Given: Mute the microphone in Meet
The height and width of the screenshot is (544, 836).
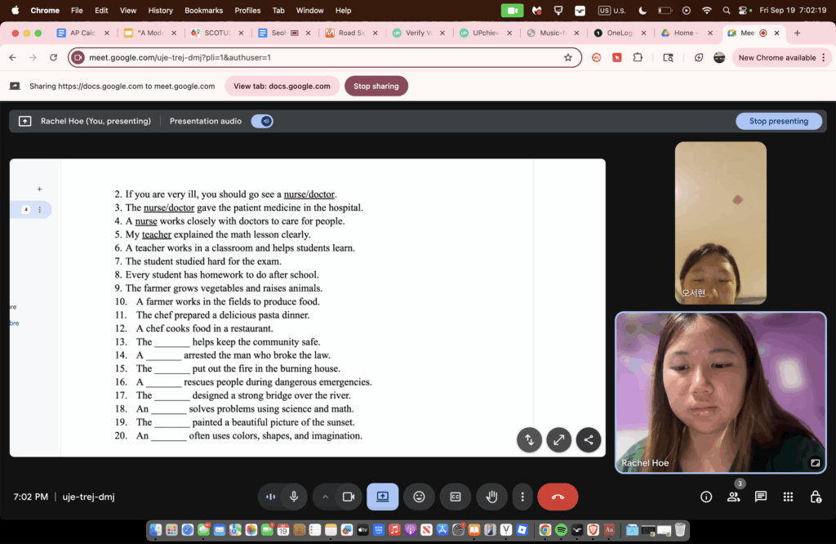Looking at the screenshot, I should point(294,497).
